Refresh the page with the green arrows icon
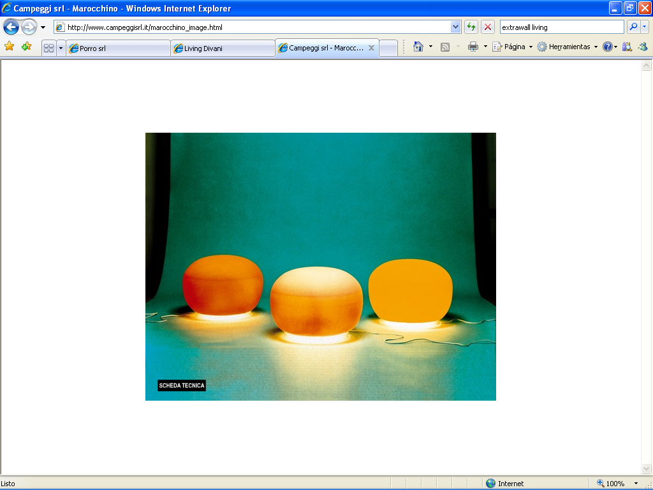 (x=471, y=27)
